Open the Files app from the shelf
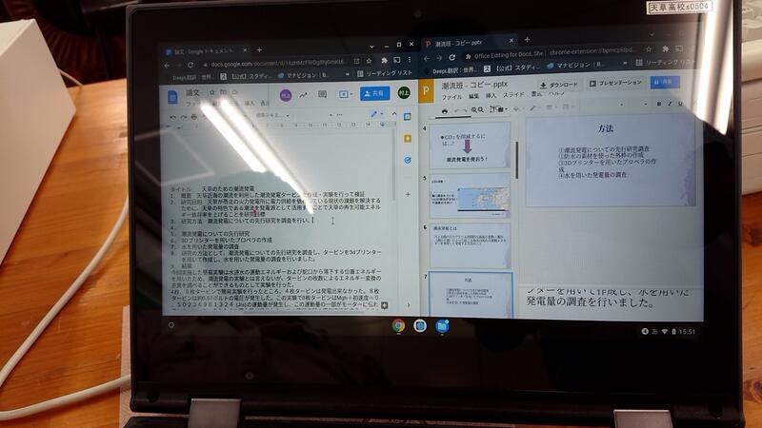 442,325
